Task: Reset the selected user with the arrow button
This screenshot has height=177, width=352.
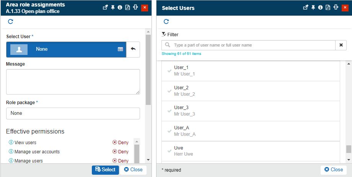Action: click(x=133, y=49)
